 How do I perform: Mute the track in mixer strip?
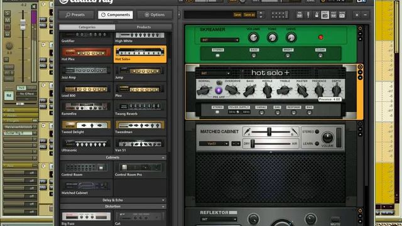click(x=8, y=20)
